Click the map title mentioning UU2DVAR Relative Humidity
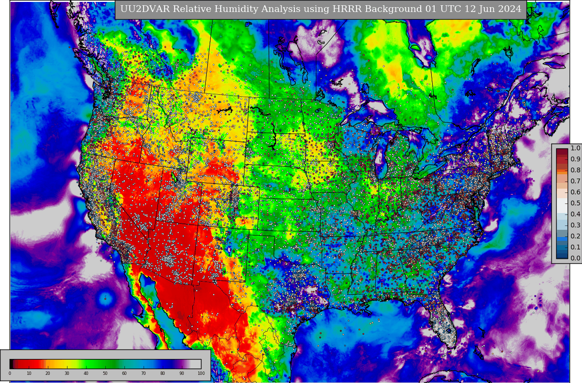Screen dimensions: 582x383 tap(321, 9)
